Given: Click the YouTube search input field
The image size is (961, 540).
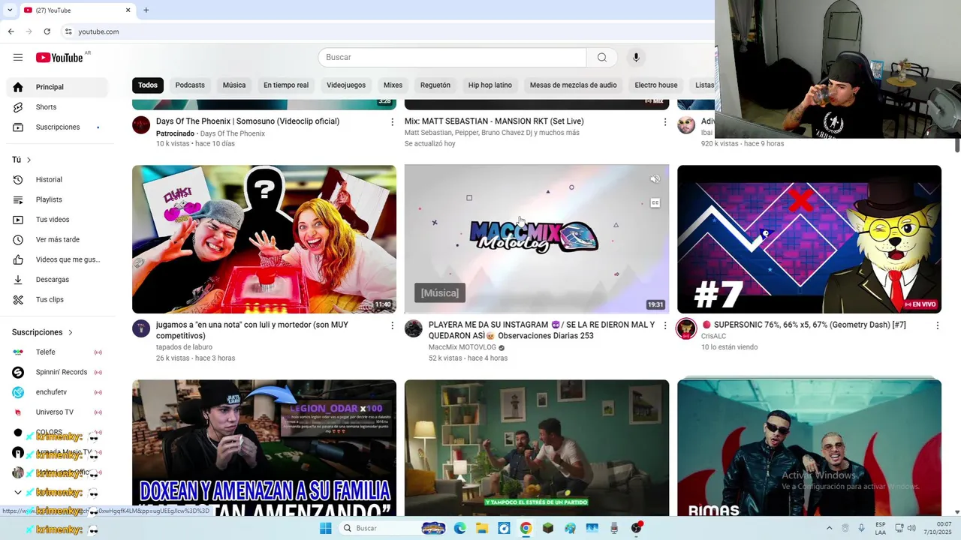Looking at the screenshot, I should (x=453, y=58).
